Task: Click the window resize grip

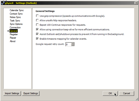Action: coord(137,99)
